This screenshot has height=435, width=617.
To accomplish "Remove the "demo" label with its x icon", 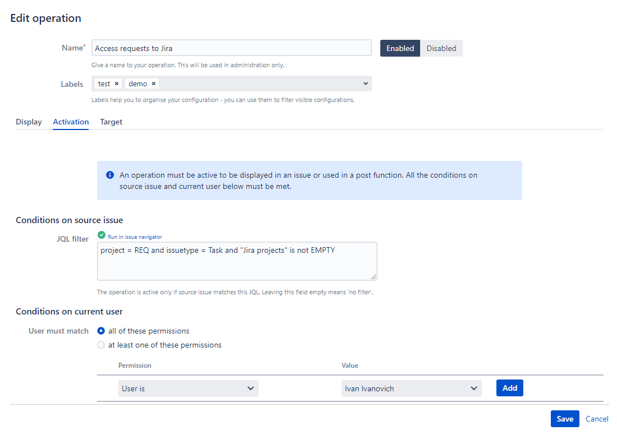I will tap(153, 84).
